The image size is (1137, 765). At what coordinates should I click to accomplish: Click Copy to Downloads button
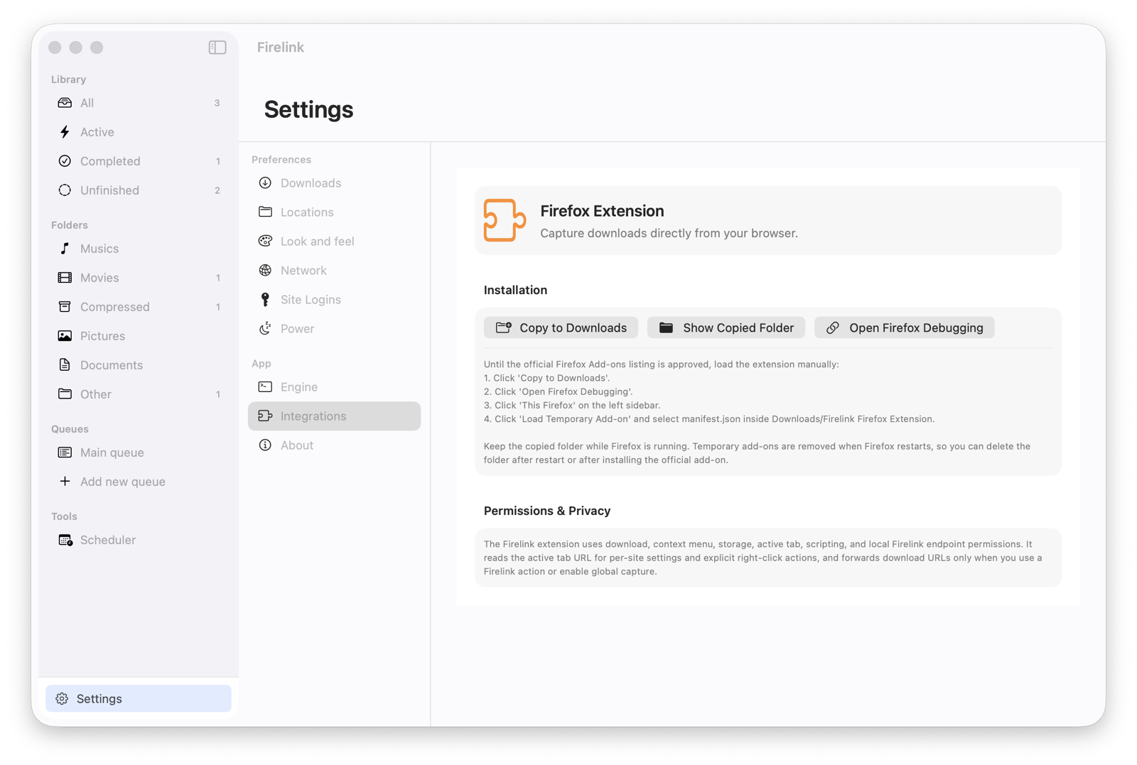pyautogui.click(x=561, y=327)
